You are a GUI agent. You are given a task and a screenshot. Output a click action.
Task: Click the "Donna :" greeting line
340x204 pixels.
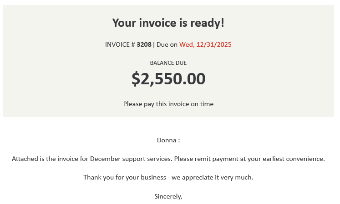coord(168,140)
